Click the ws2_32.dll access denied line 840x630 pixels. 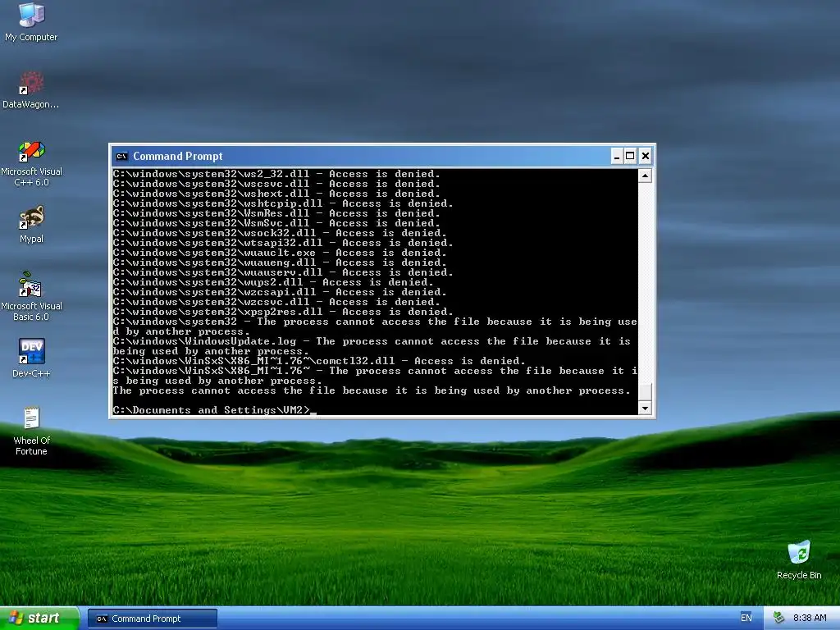pyautogui.click(x=276, y=174)
